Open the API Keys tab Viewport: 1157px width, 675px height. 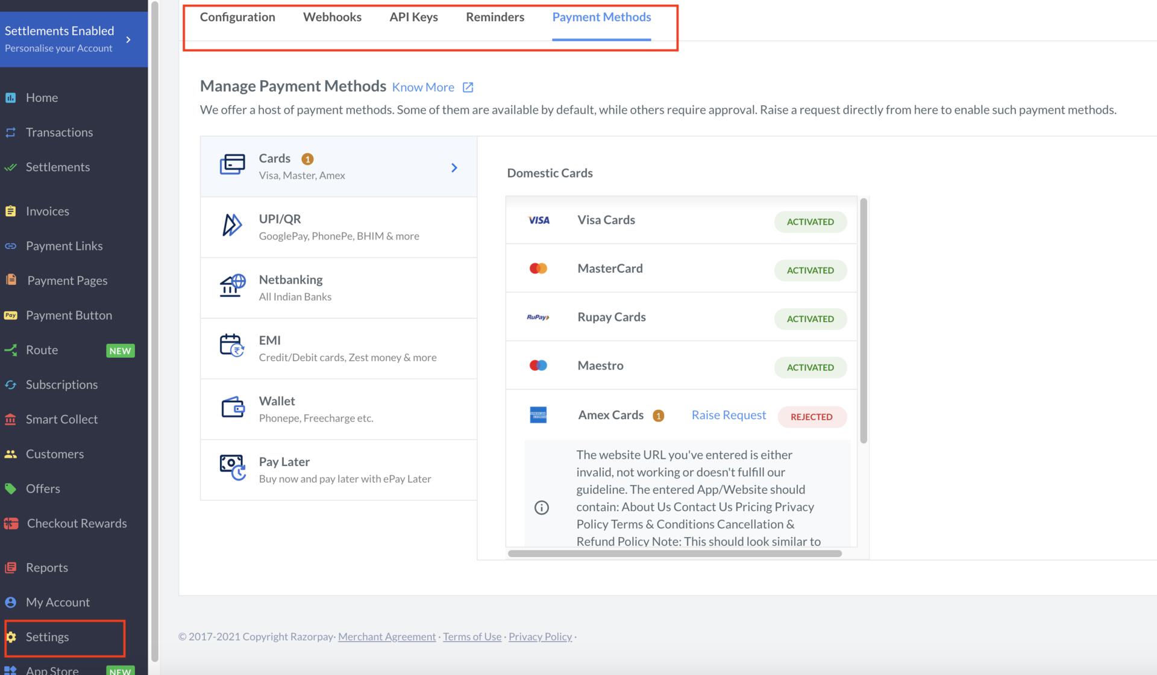(413, 17)
